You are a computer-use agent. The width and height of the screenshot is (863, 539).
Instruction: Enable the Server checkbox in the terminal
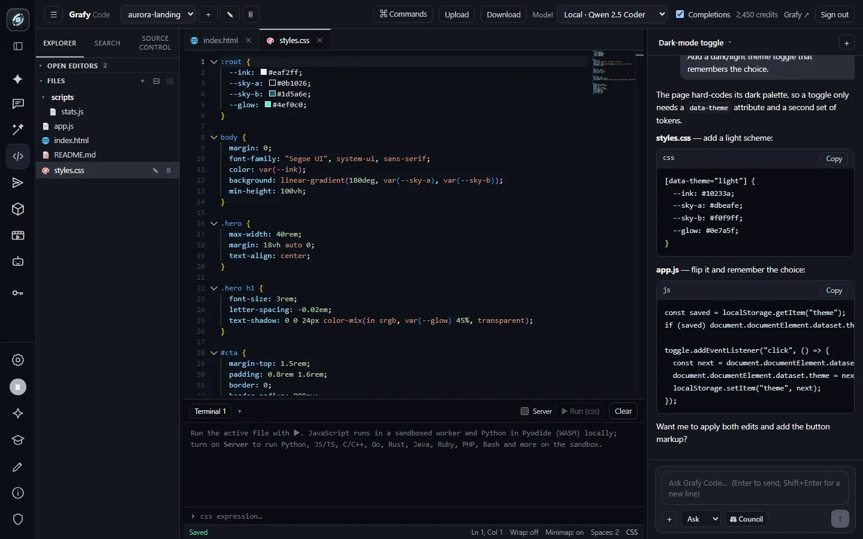pyautogui.click(x=525, y=411)
